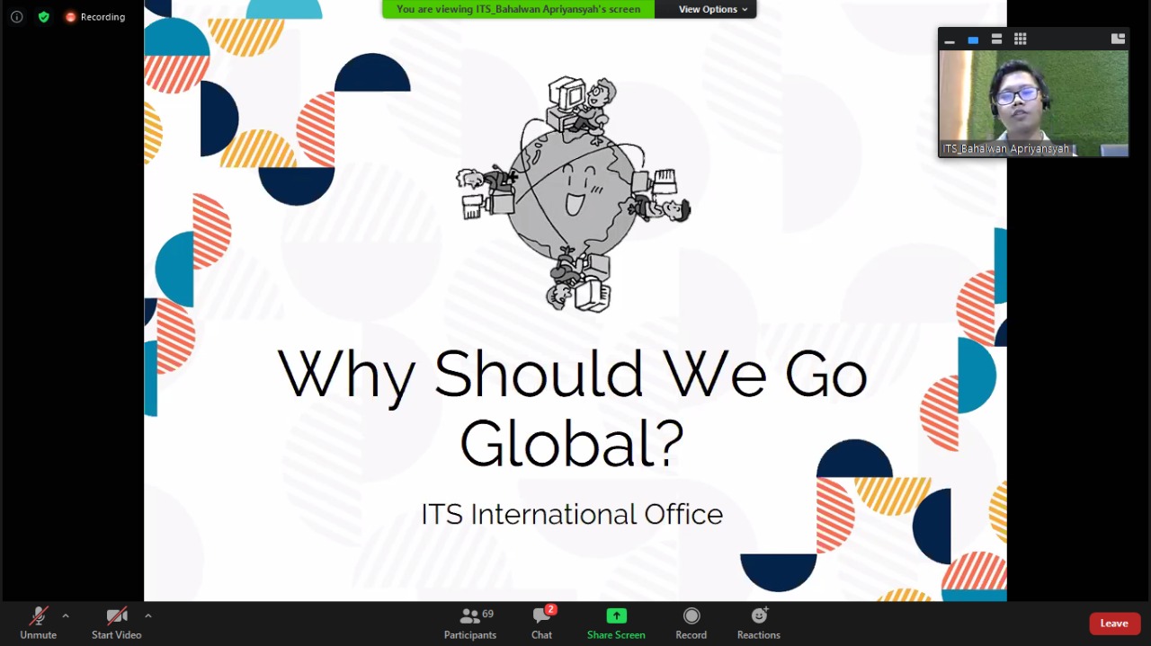1151x646 pixels.
Task: Select single active speaker thumbnail view
Action: [973, 40]
